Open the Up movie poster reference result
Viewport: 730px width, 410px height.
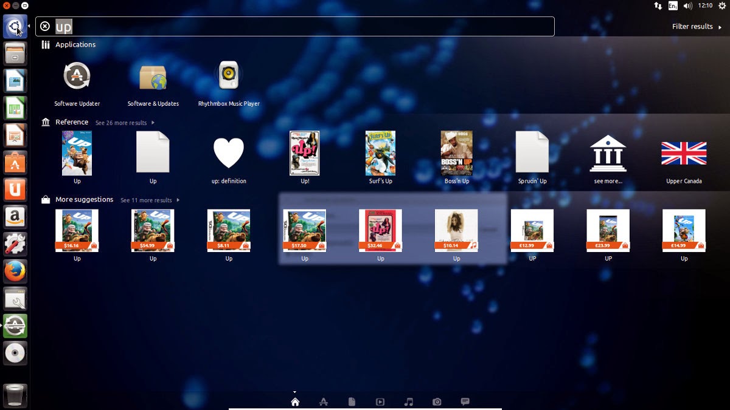click(77, 158)
